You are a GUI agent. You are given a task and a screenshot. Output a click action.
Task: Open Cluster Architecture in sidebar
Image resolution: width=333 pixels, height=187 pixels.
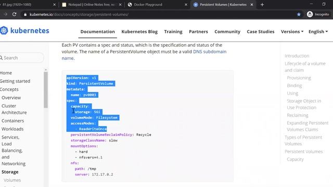tap(14, 109)
